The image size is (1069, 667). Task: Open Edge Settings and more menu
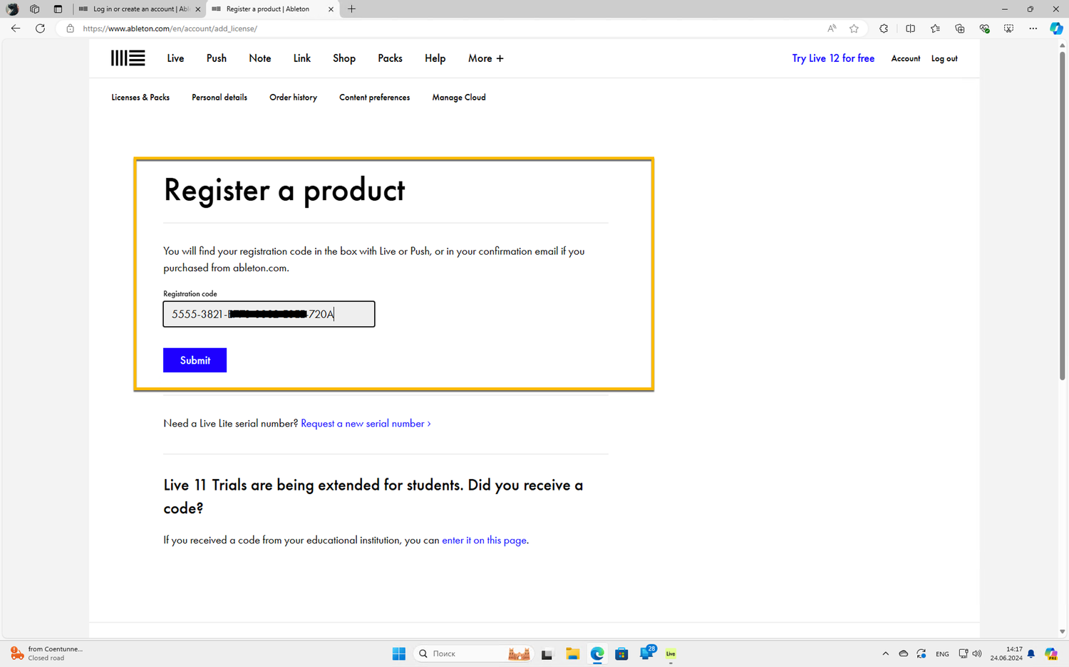[1033, 28]
